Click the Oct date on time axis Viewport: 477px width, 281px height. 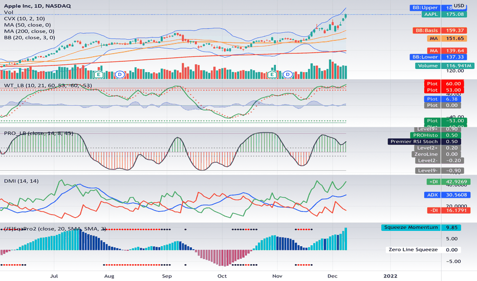222,276
